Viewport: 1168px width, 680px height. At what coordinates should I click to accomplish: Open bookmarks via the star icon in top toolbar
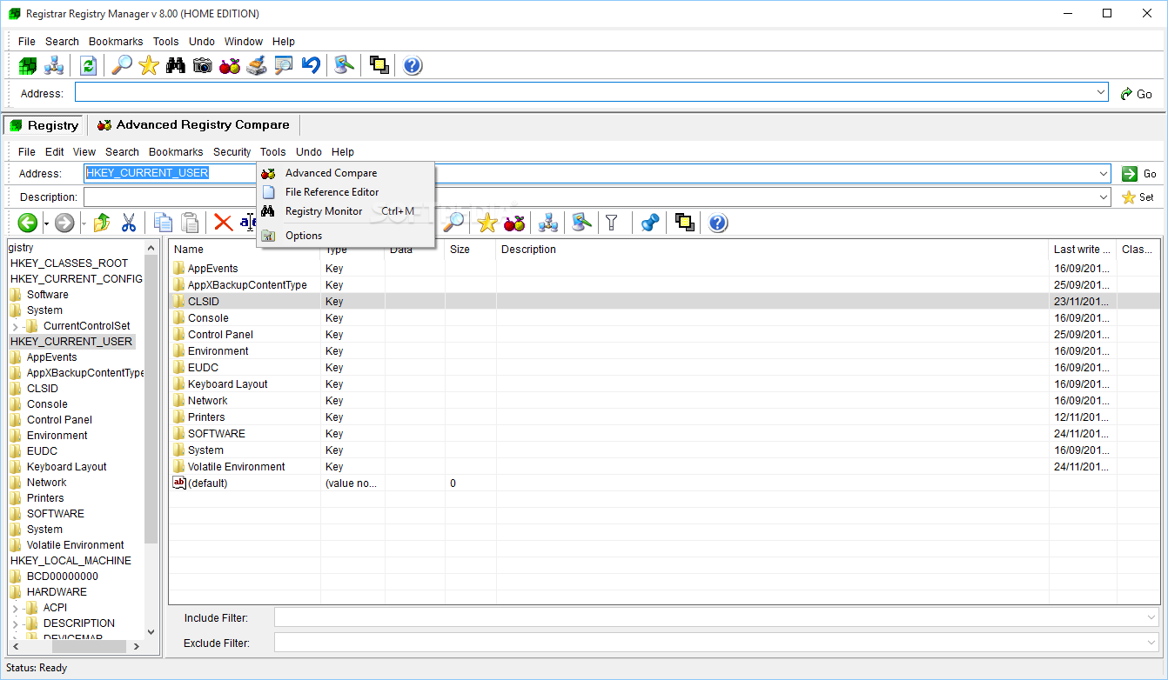(149, 65)
